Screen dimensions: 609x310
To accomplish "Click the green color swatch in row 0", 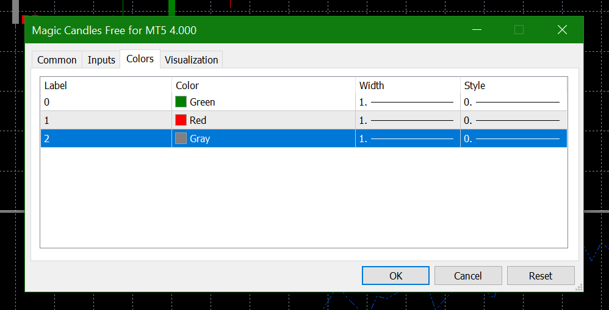I will (181, 102).
